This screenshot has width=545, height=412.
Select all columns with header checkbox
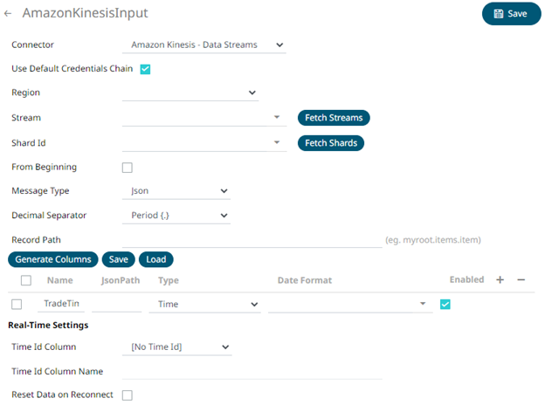click(x=26, y=280)
